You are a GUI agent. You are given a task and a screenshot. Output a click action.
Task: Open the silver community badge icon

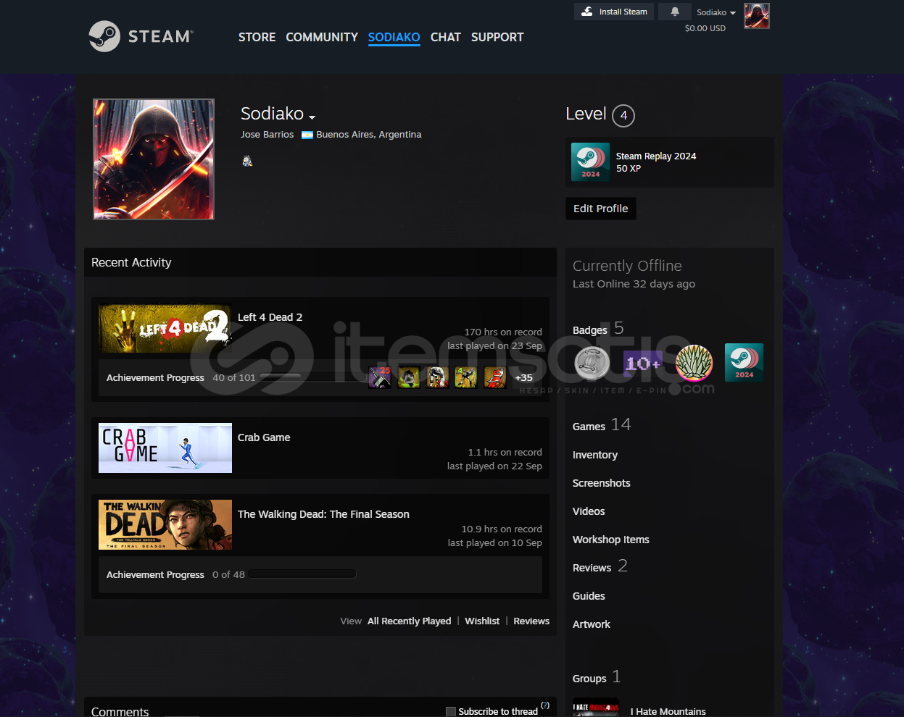pyautogui.click(x=592, y=363)
